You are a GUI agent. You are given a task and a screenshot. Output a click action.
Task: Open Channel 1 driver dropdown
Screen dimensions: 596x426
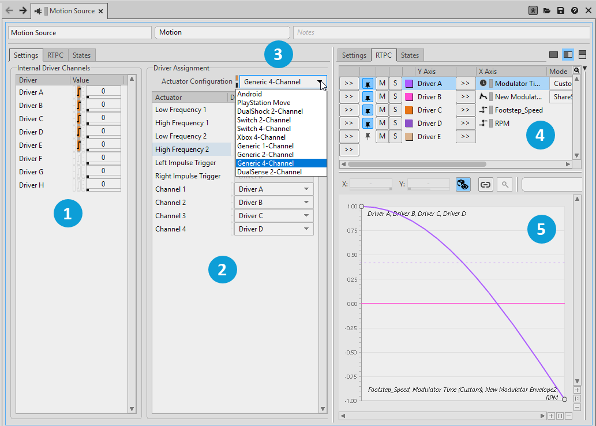(273, 189)
